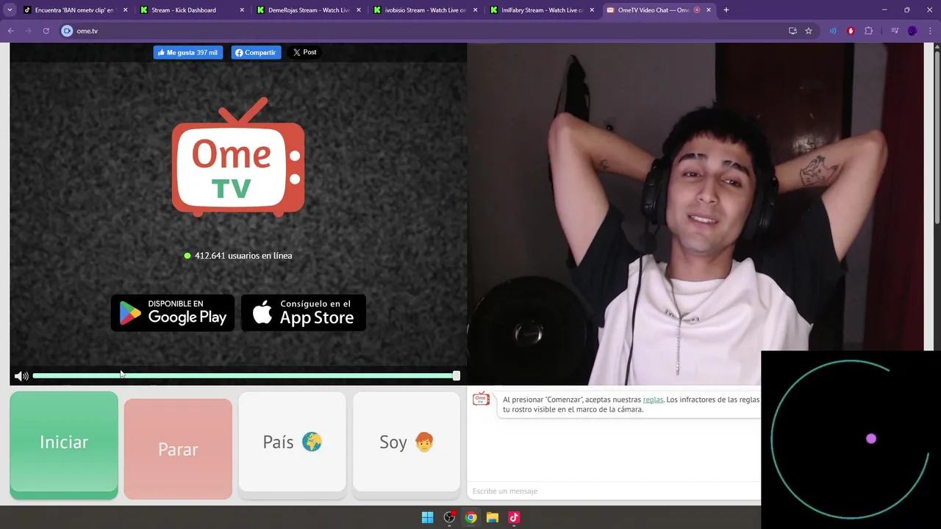Click the green volume slider track
The width and height of the screenshot is (941, 529).
tap(244, 375)
